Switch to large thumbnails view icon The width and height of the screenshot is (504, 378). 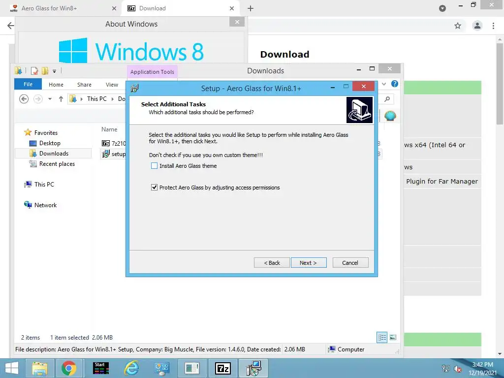[393, 337]
